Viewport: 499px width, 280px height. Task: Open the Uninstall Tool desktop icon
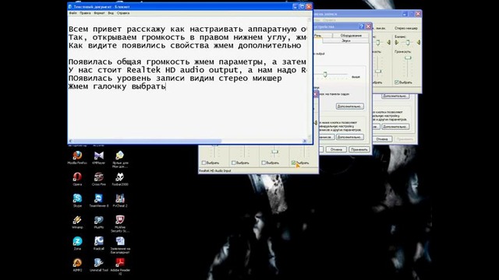click(x=99, y=263)
